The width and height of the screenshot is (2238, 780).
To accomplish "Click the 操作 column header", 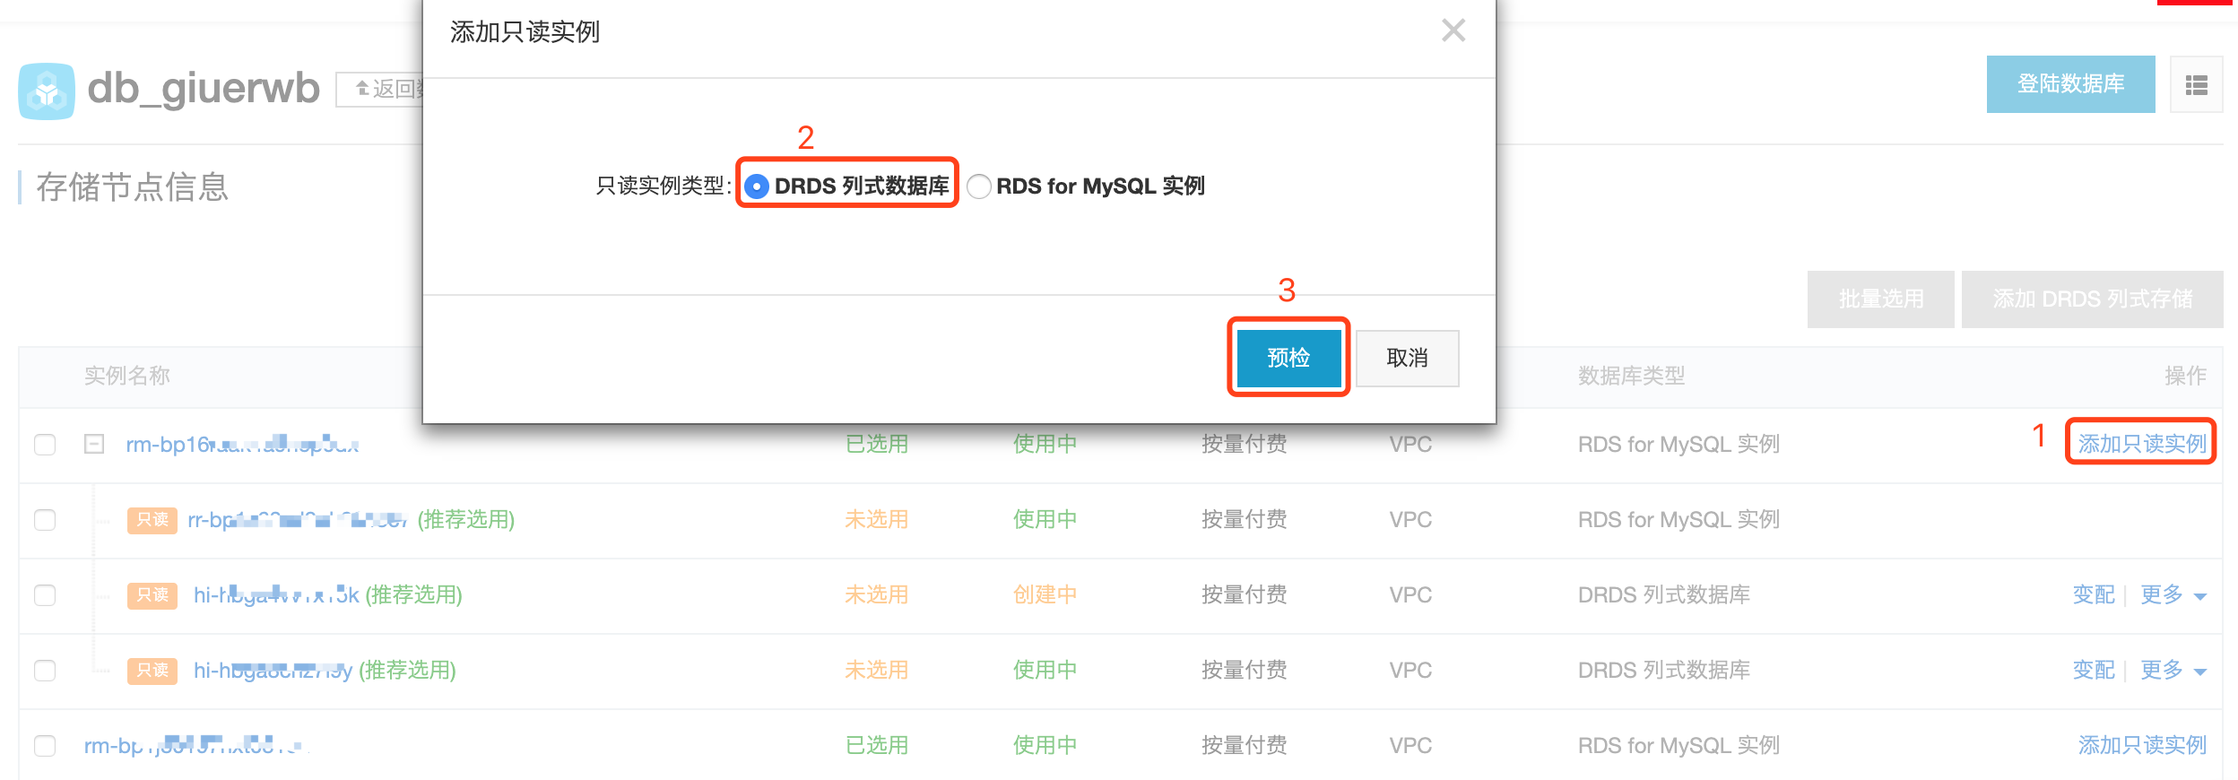I will point(2185,376).
